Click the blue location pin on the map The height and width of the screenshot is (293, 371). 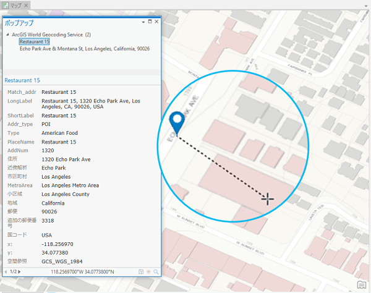point(178,122)
